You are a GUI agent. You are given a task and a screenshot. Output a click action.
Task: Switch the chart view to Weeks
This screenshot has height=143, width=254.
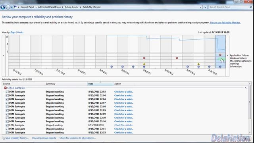tap(20, 32)
